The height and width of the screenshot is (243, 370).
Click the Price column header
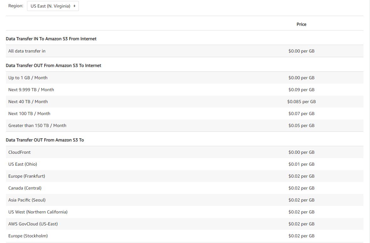(301, 24)
